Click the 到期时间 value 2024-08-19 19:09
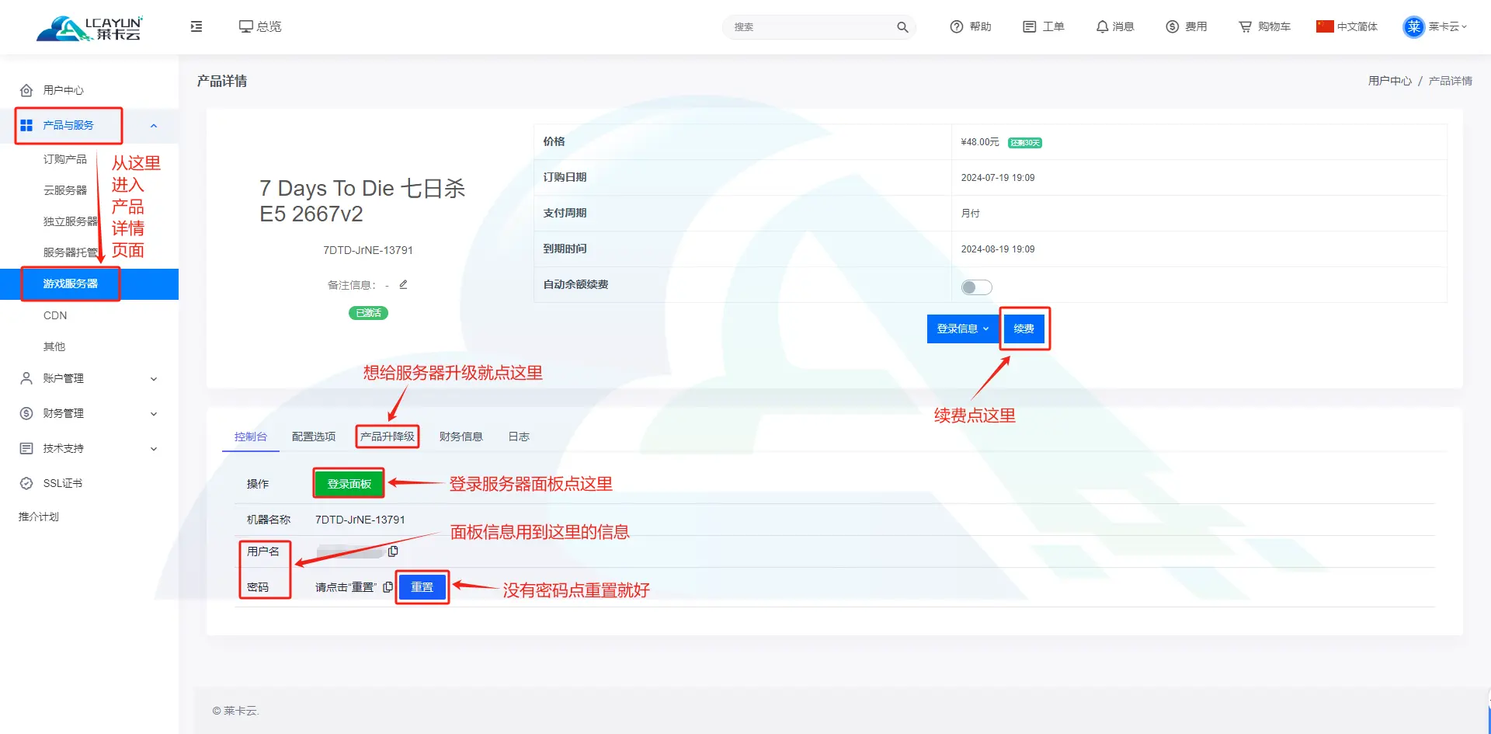 998,249
